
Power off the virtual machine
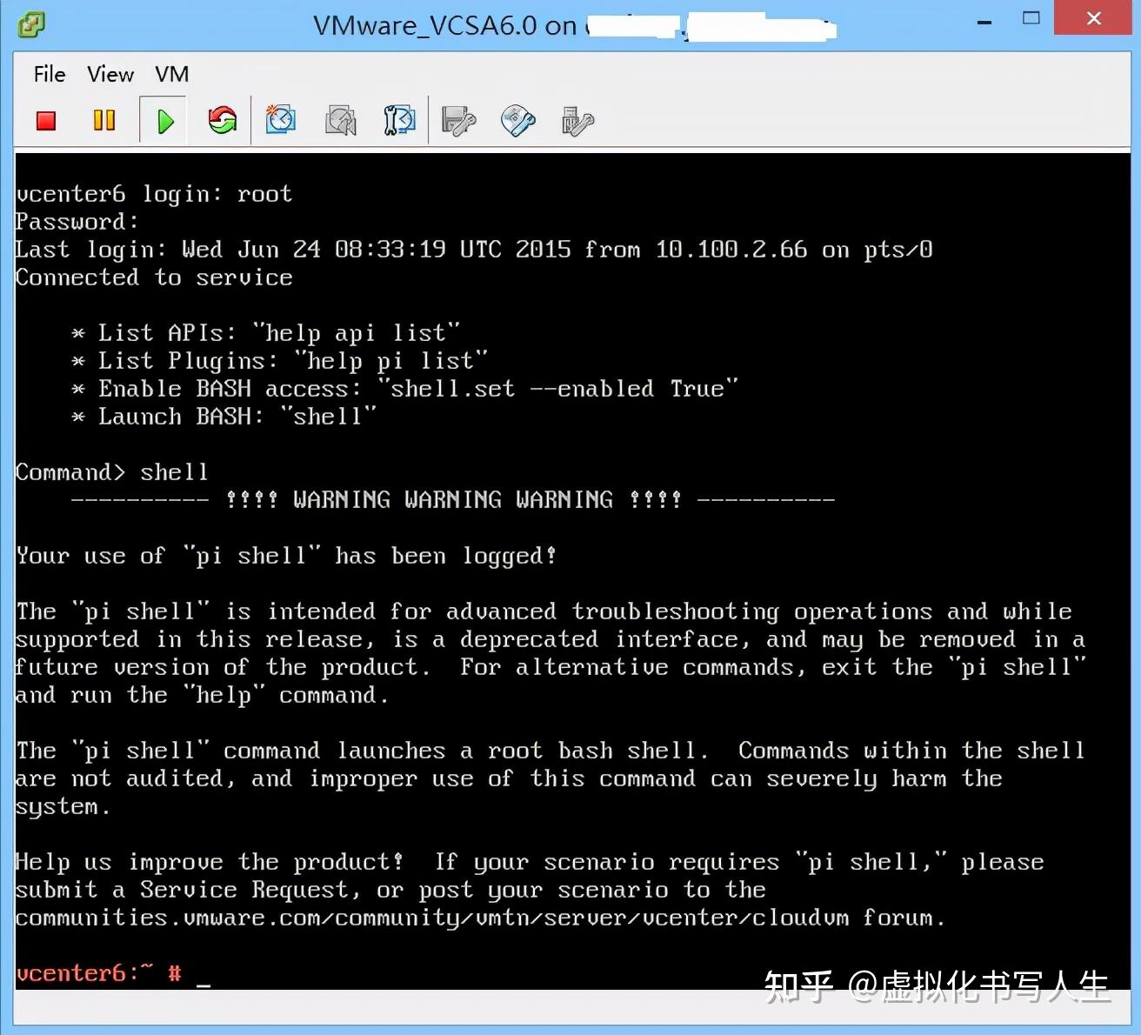click(x=45, y=120)
